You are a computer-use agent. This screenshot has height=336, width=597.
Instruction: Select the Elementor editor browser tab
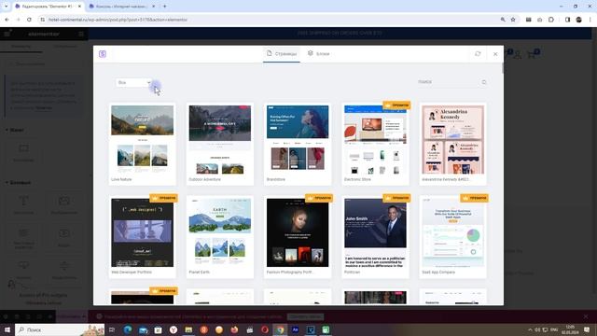pos(47,7)
